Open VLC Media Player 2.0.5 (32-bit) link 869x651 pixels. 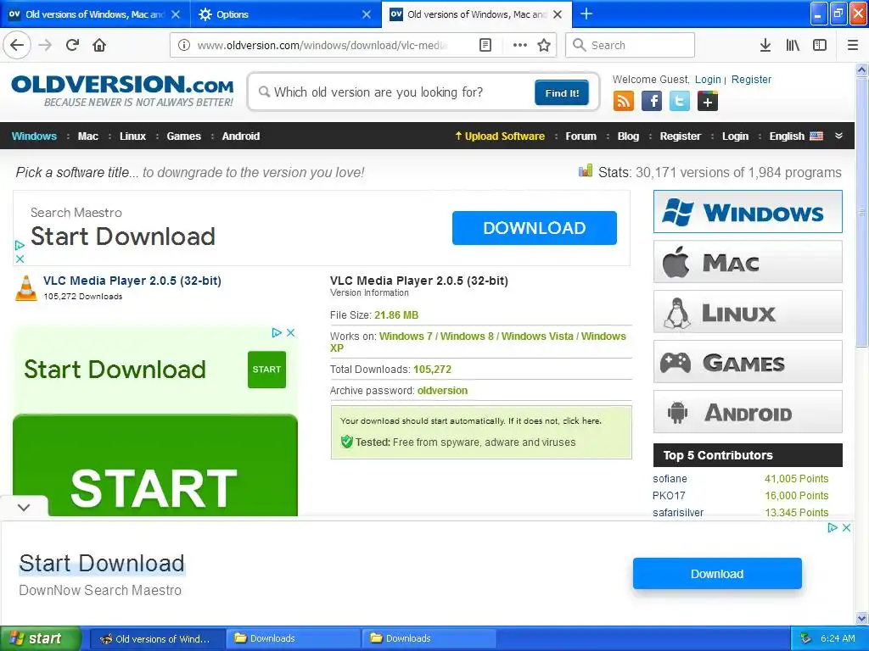(132, 281)
